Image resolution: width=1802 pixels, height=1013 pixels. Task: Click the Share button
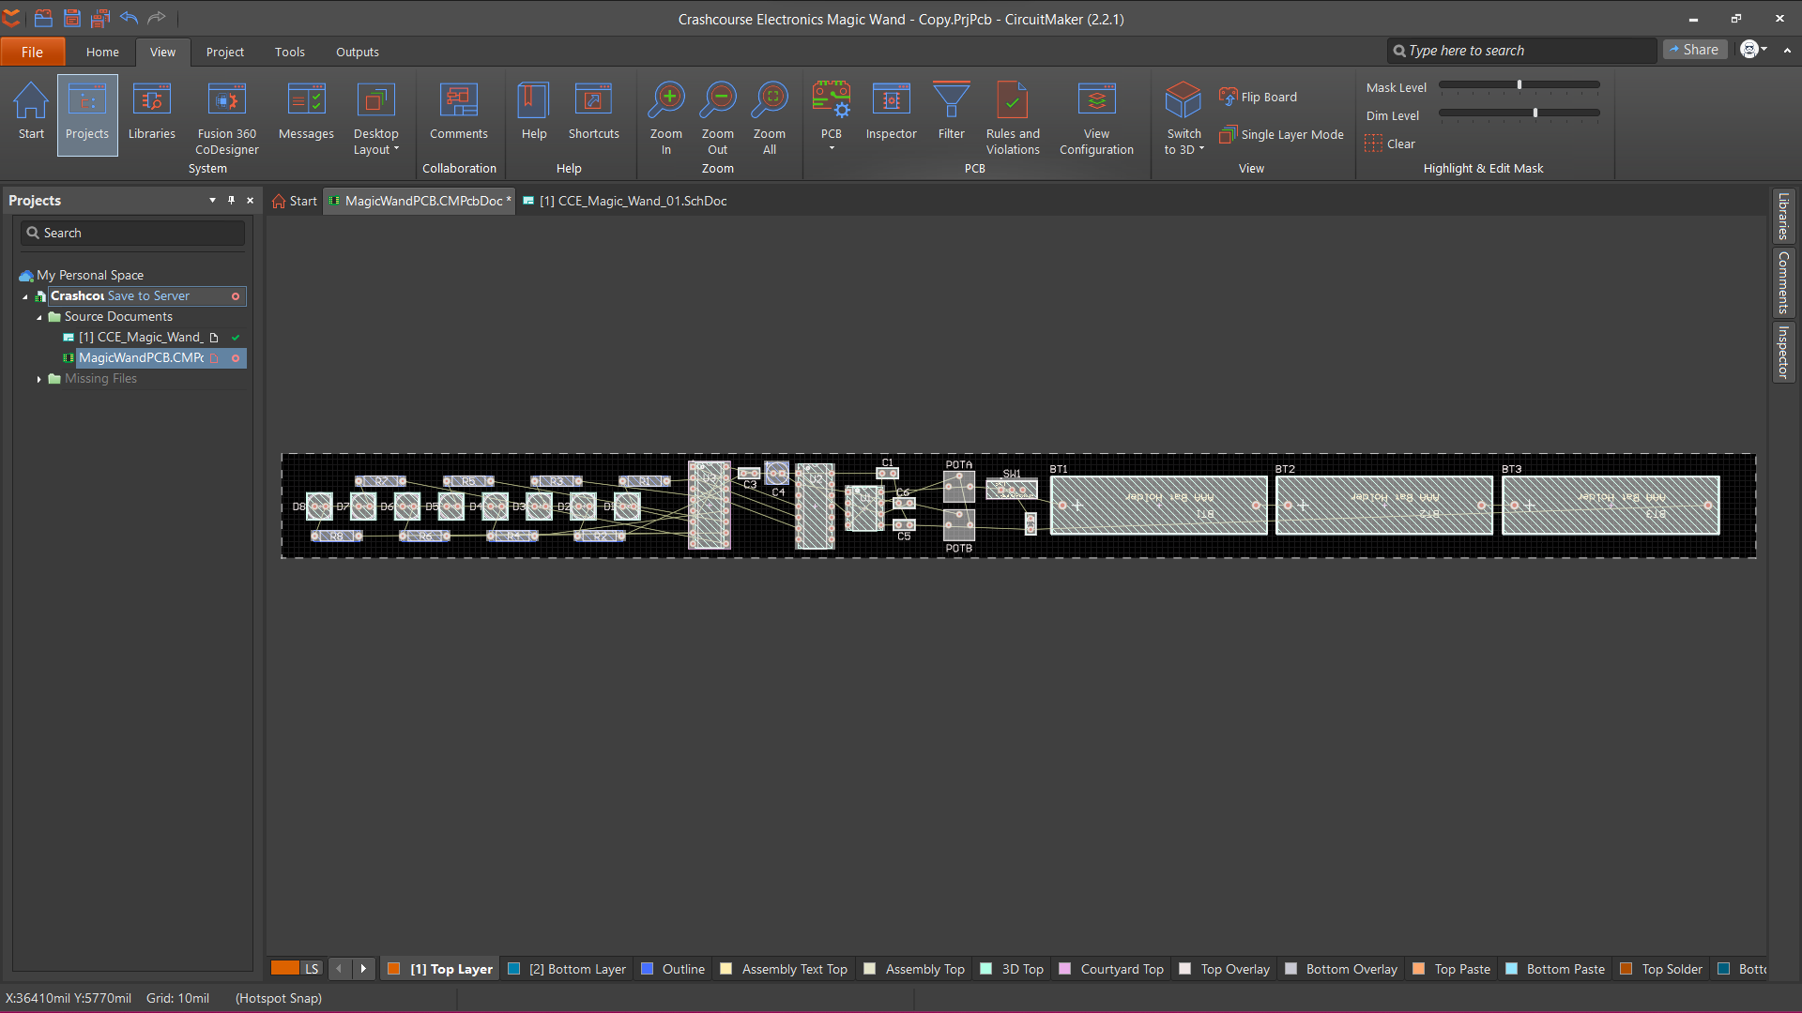(1694, 50)
